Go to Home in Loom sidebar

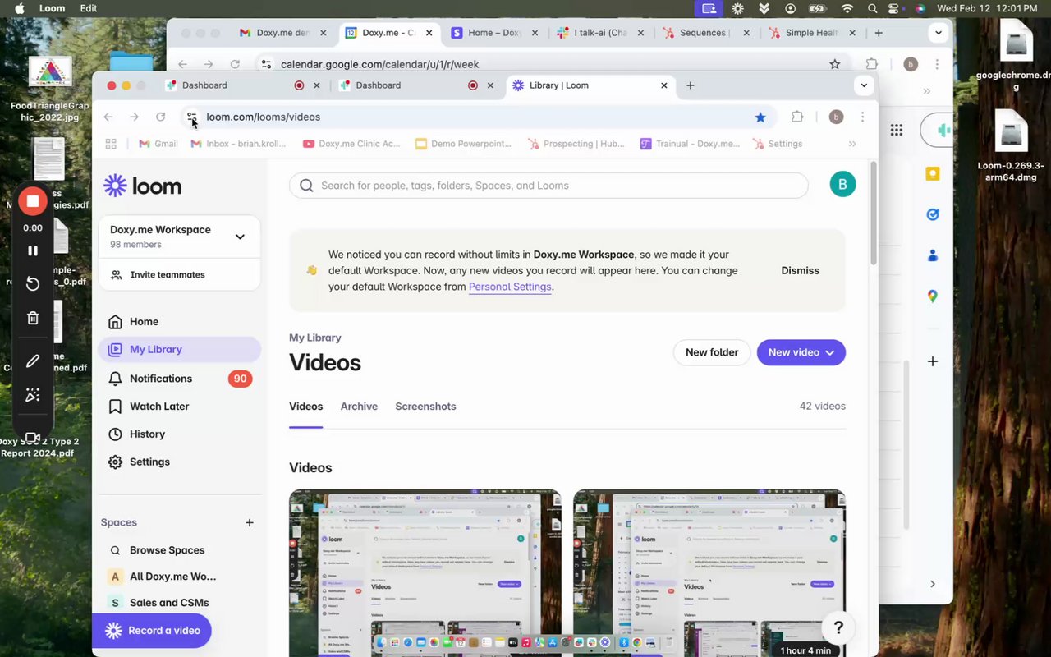pyautogui.click(x=179, y=322)
